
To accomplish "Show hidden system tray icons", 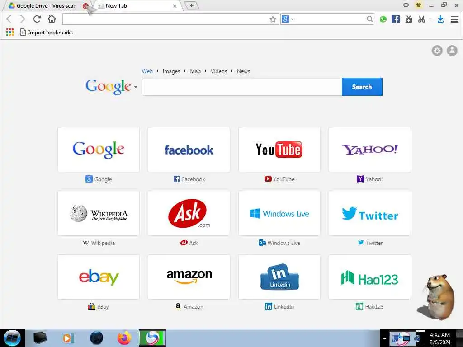I will point(384,338).
